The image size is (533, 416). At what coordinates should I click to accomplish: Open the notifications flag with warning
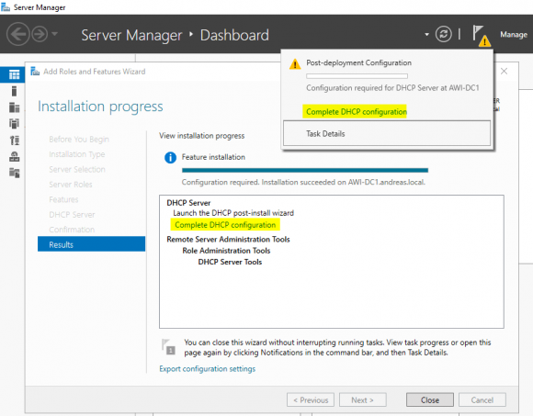pos(481,35)
